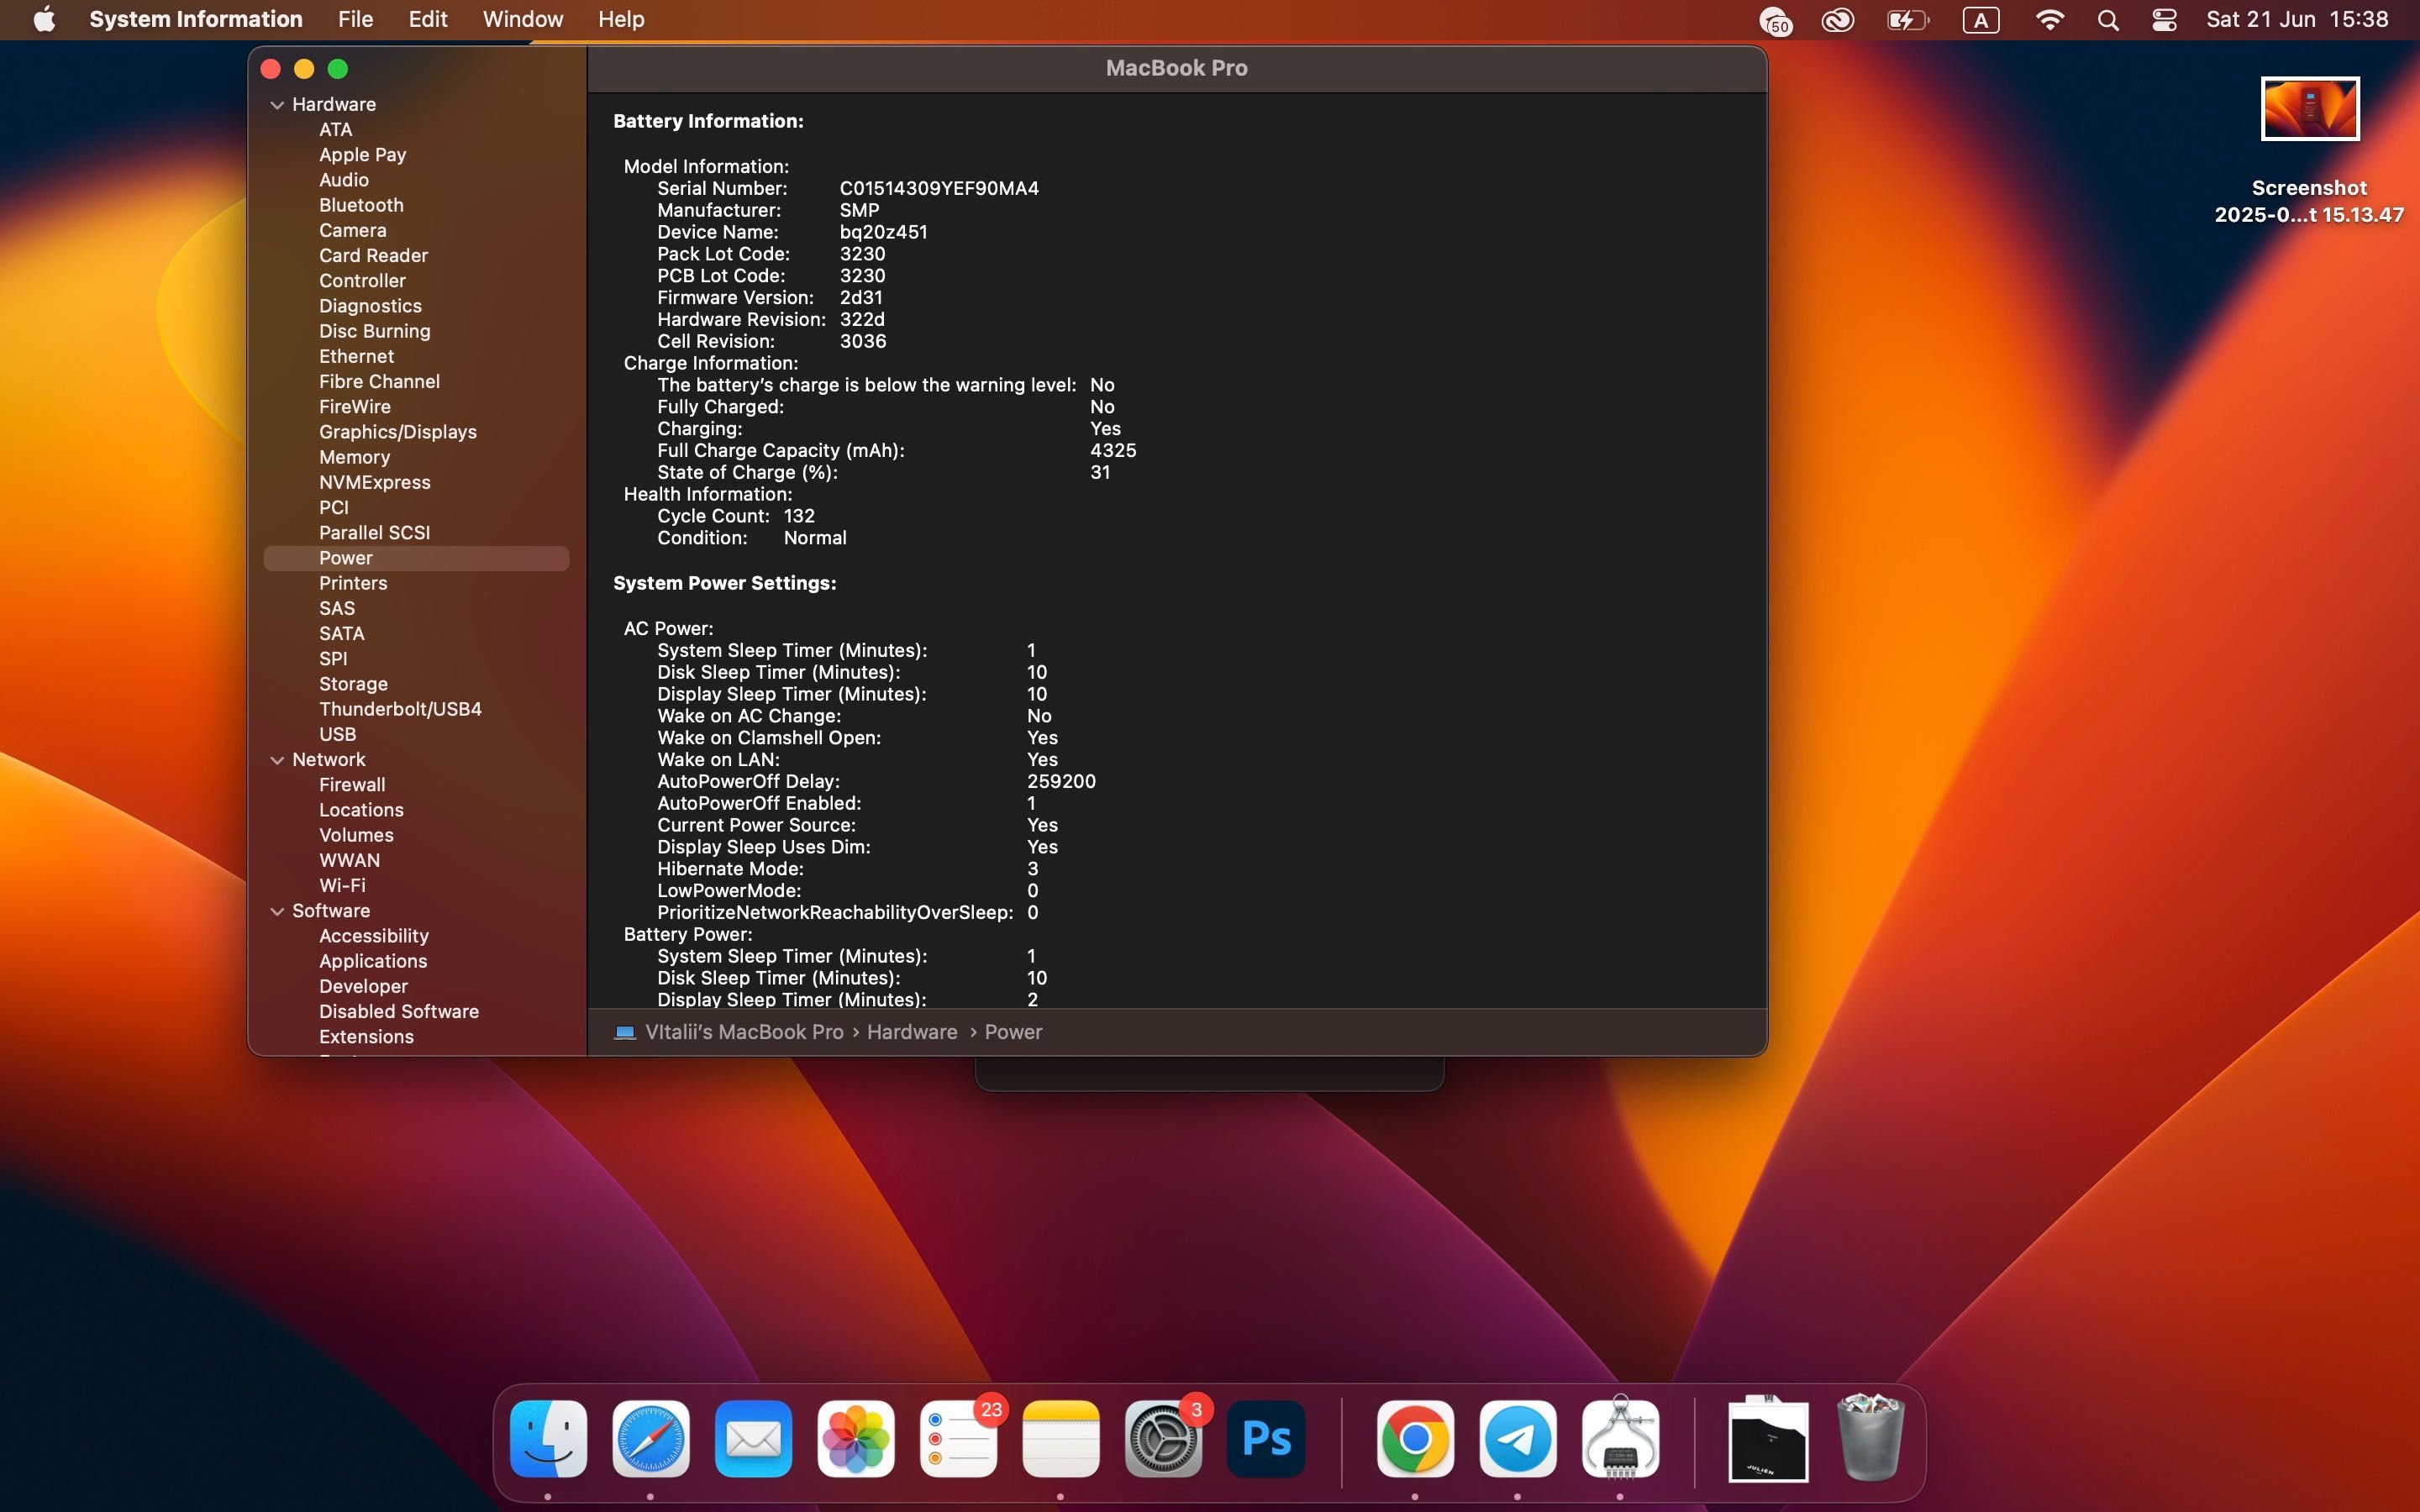Select Thunderbolt/USB4 in the sidebar

[400, 709]
